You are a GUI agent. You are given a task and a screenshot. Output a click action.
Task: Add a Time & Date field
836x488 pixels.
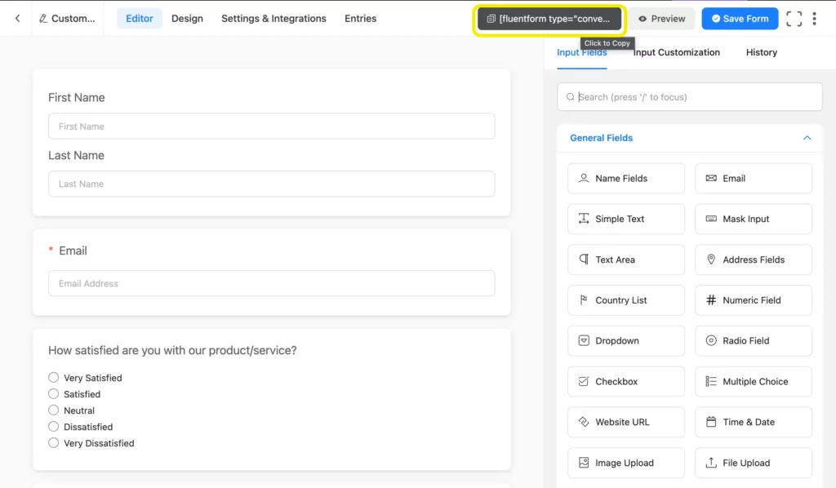754,422
